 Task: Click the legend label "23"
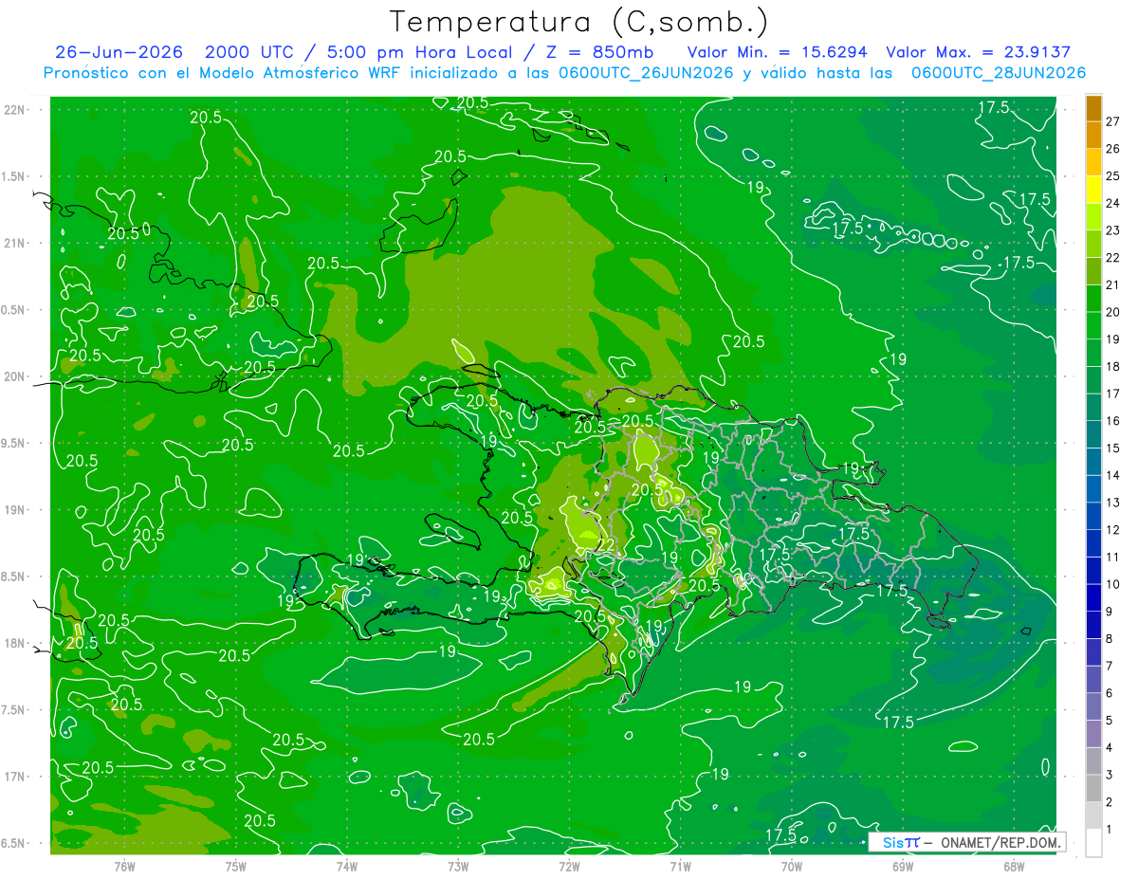1112,230
